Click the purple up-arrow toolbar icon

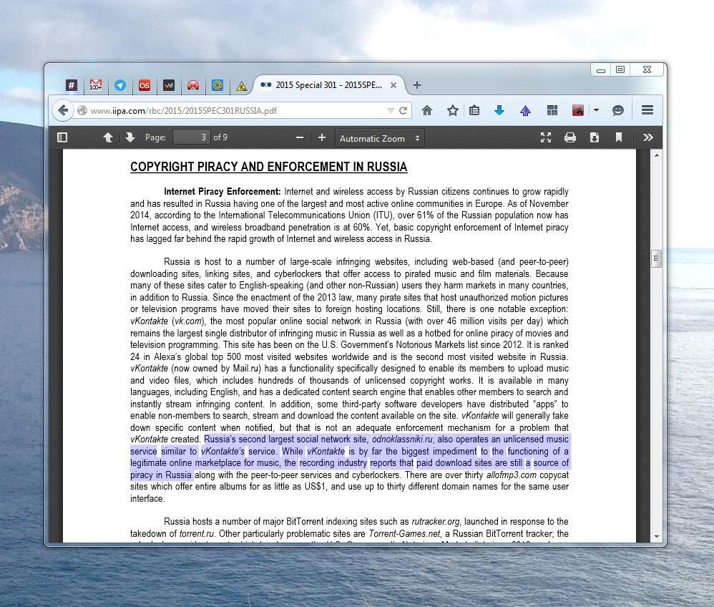[x=525, y=110]
